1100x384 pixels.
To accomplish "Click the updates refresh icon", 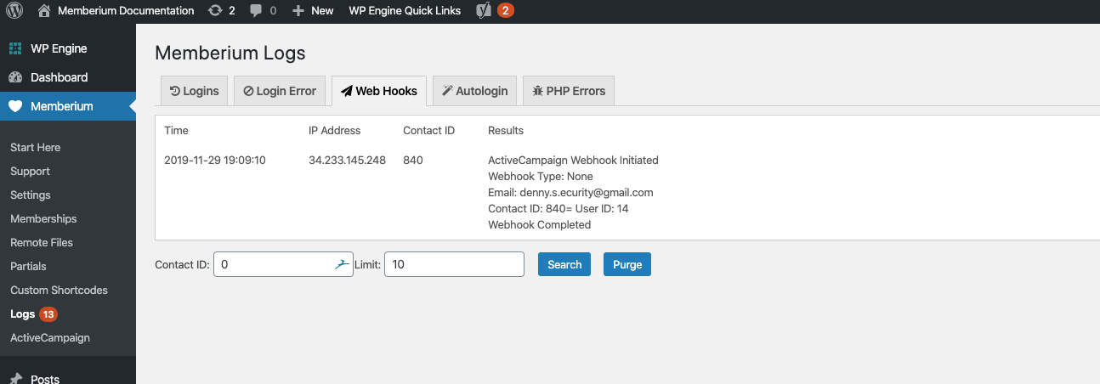I will coord(215,11).
